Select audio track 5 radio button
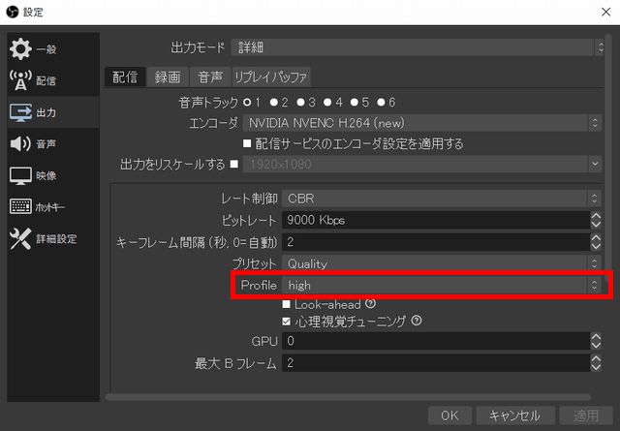Screen dimensions: 620x431 (x=355, y=103)
